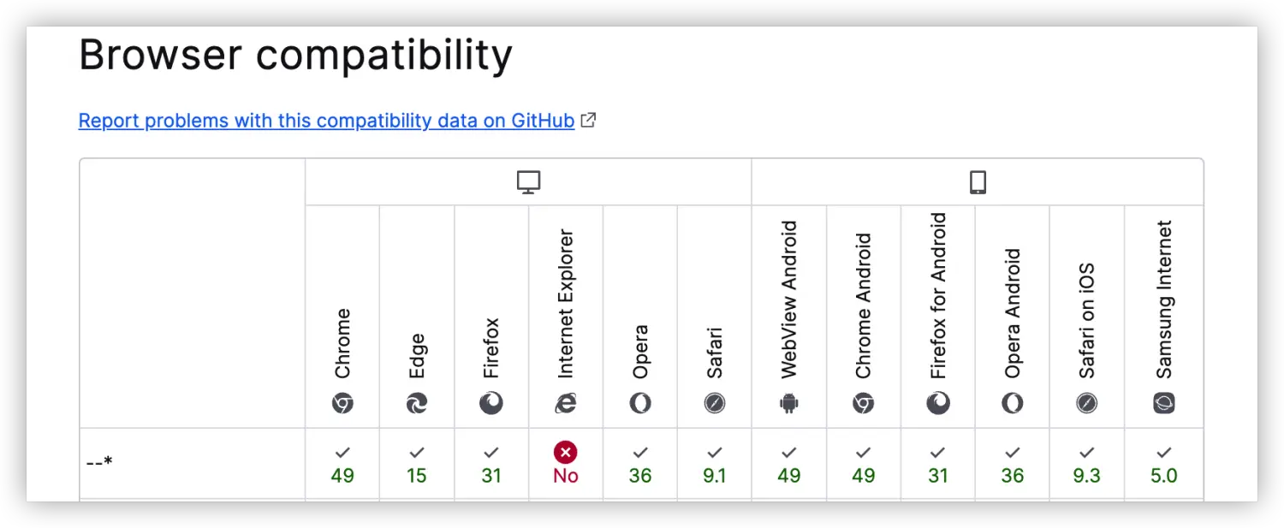The height and width of the screenshot is (528, 1284).
Task: Open the GitHub compatibility data report link
Action: click(x=326, y=121)
